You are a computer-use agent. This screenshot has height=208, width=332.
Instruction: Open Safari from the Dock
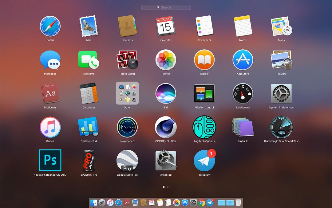118,202
